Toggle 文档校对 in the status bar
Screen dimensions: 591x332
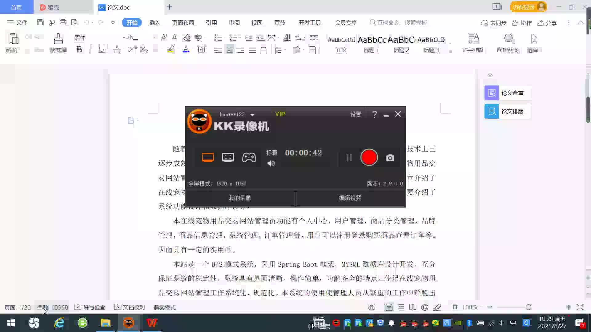point(130,307)
